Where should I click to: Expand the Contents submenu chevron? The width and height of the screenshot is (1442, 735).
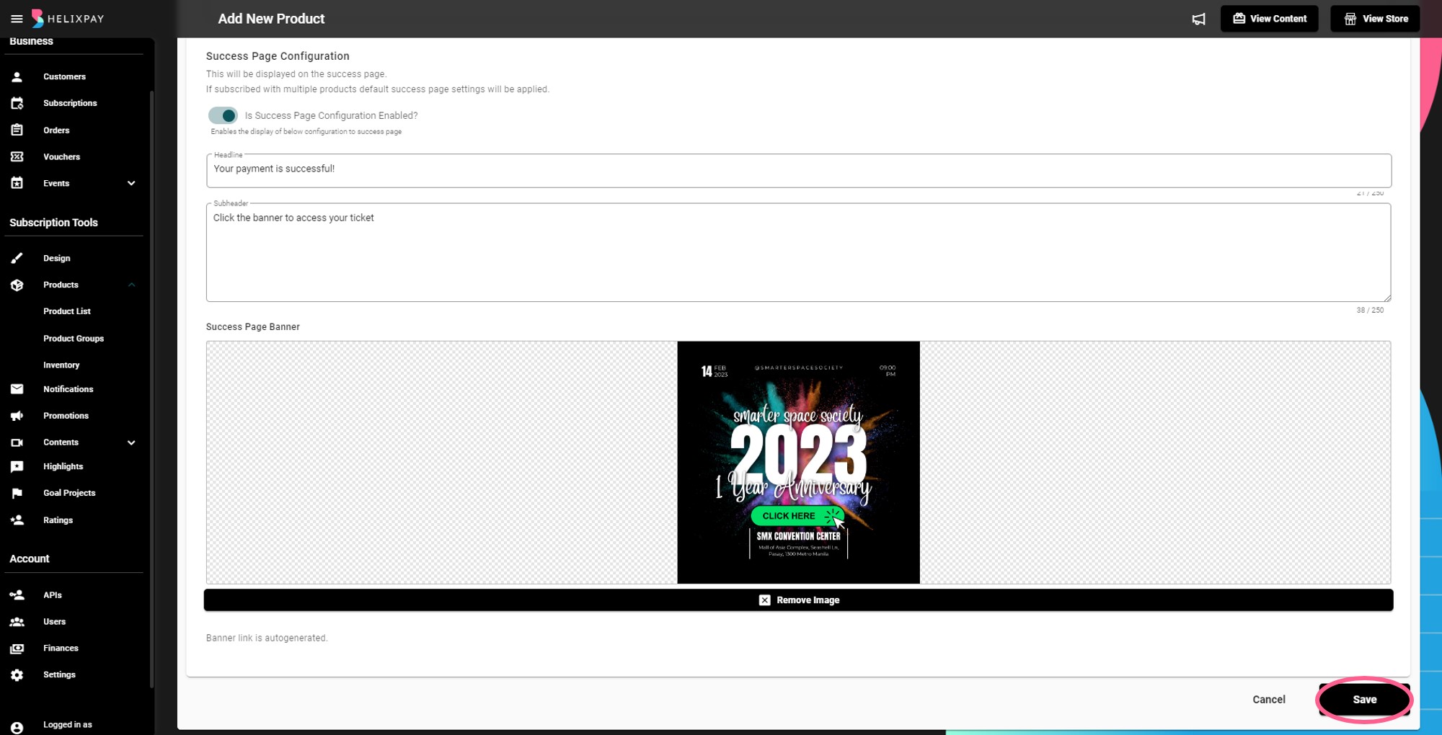131,442
